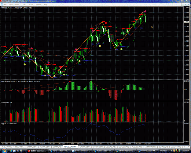191x153 pixels.
Task: Click the third Quick Launch icon
Action: coord(18,151)
